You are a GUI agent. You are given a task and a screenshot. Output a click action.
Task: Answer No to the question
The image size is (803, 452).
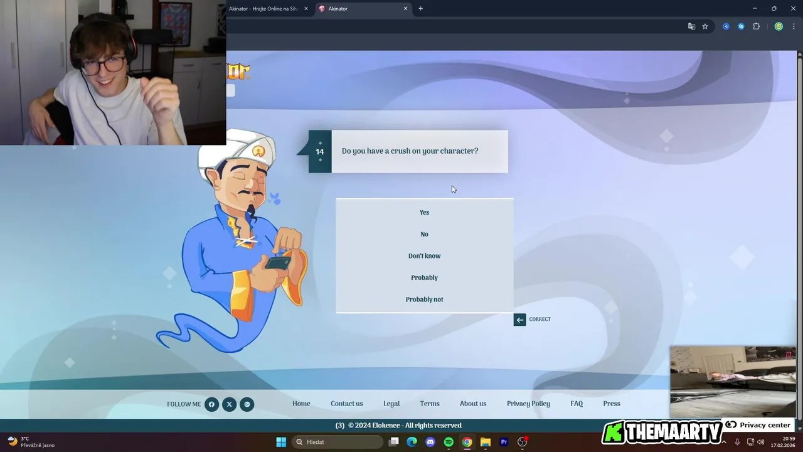coord(424,234)
